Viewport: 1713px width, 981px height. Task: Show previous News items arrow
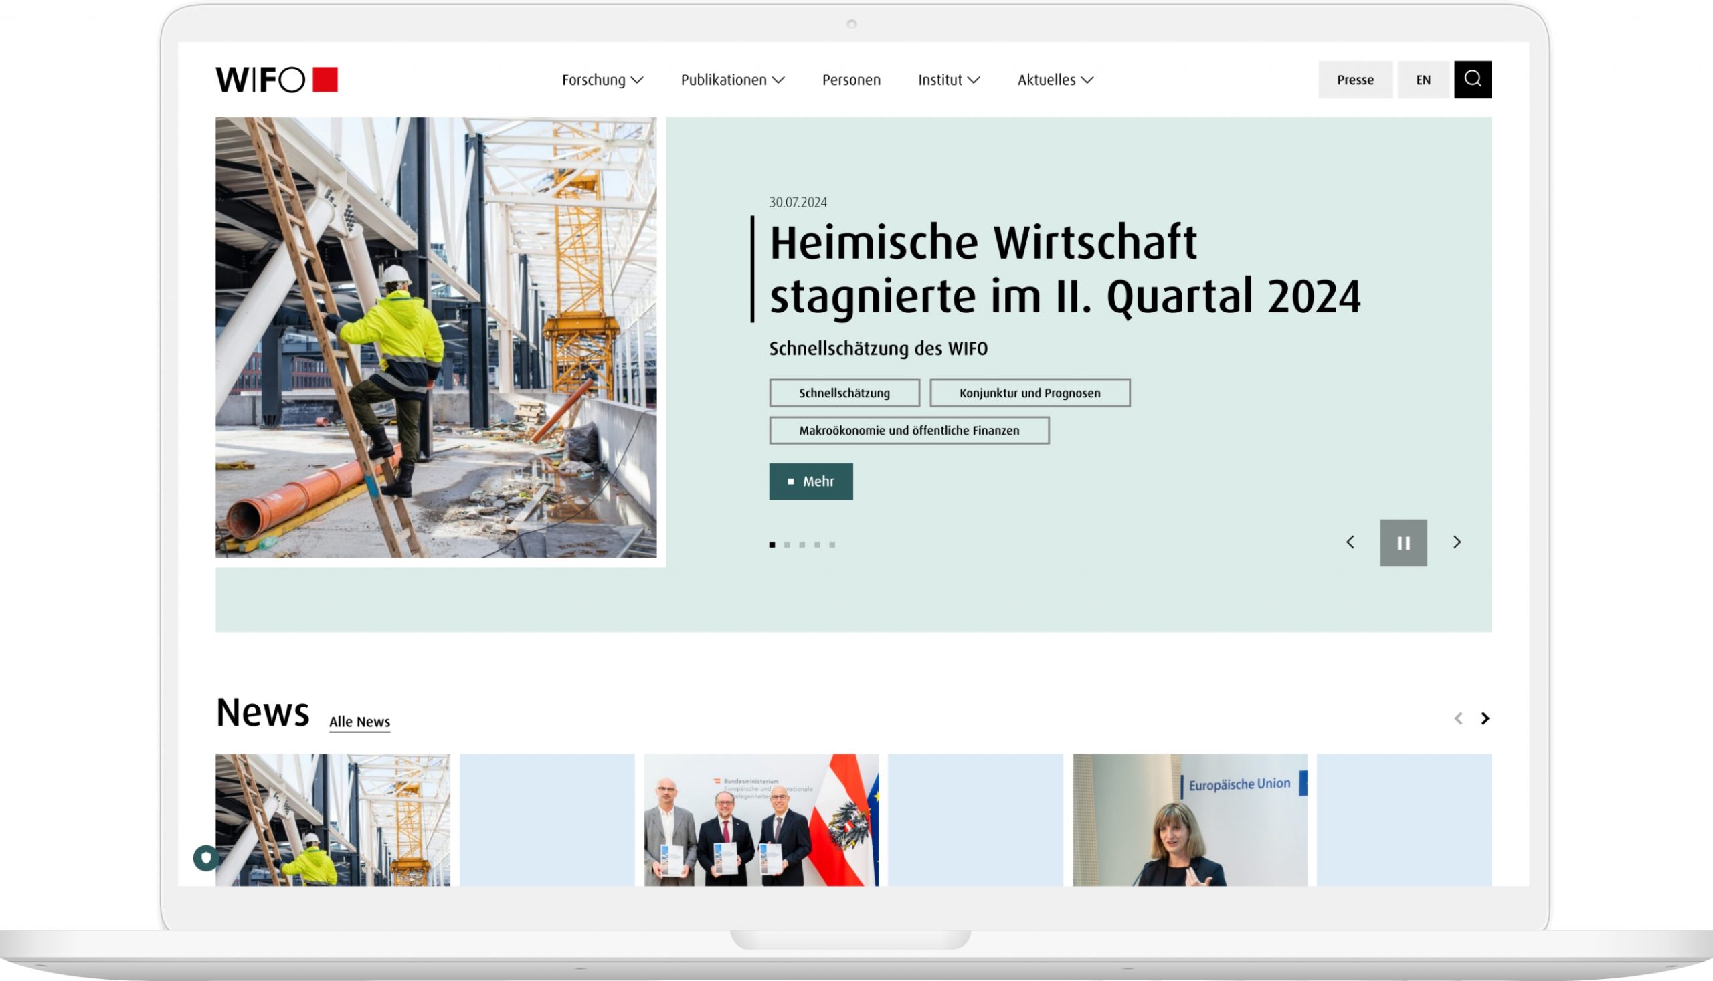pos(1458,718)
